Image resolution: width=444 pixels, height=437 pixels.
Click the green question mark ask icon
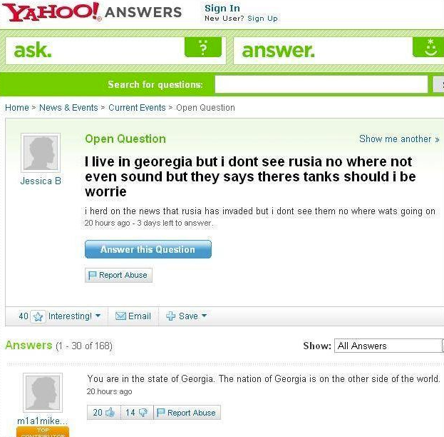[x=203, y=47]
